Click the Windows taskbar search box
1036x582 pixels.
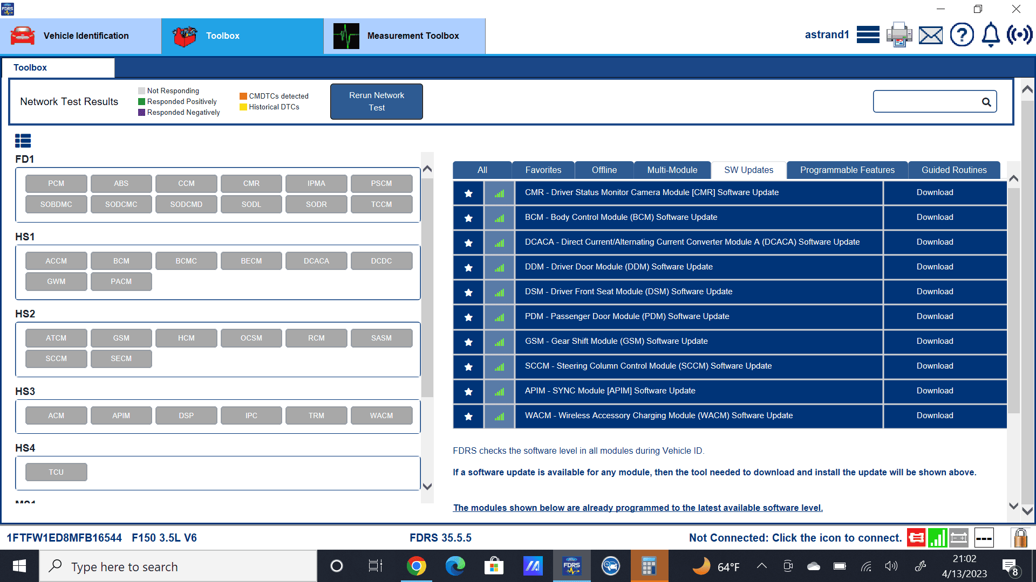click(x=178, y=566)
